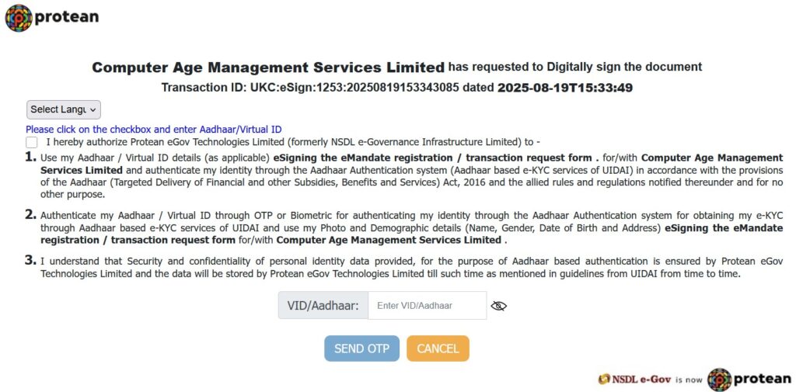Tick the authorization consent checkbox

point(31,142)
